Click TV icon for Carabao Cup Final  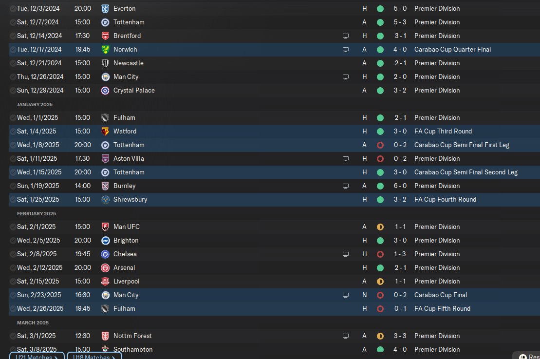(x=346, y=295)
